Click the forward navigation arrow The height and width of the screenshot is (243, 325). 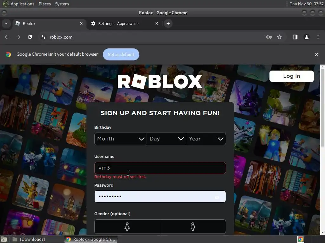click(18, 37)
